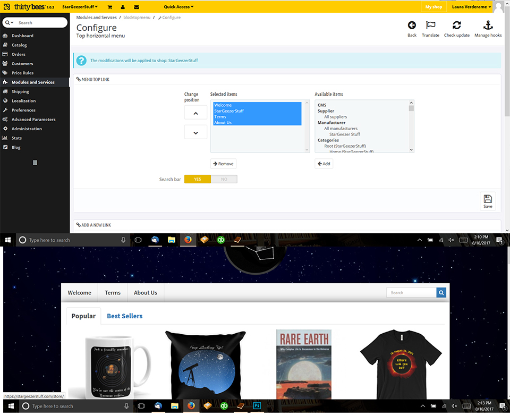Open Laura Verderame user dropdown
Image resolution: width=510 pixels, height=415 pixels.
(x=471, y=7)
